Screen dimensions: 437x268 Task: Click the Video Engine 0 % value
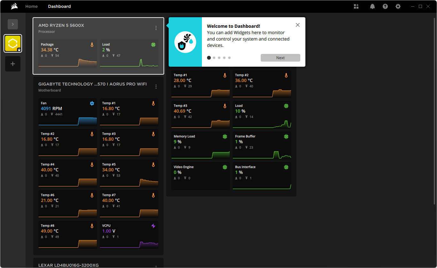pos(178,172)
